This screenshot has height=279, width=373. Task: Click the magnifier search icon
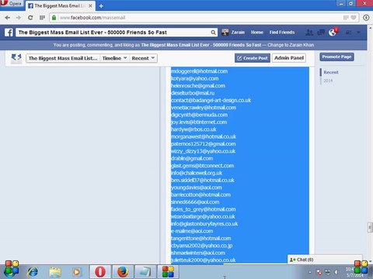point(213,33)
